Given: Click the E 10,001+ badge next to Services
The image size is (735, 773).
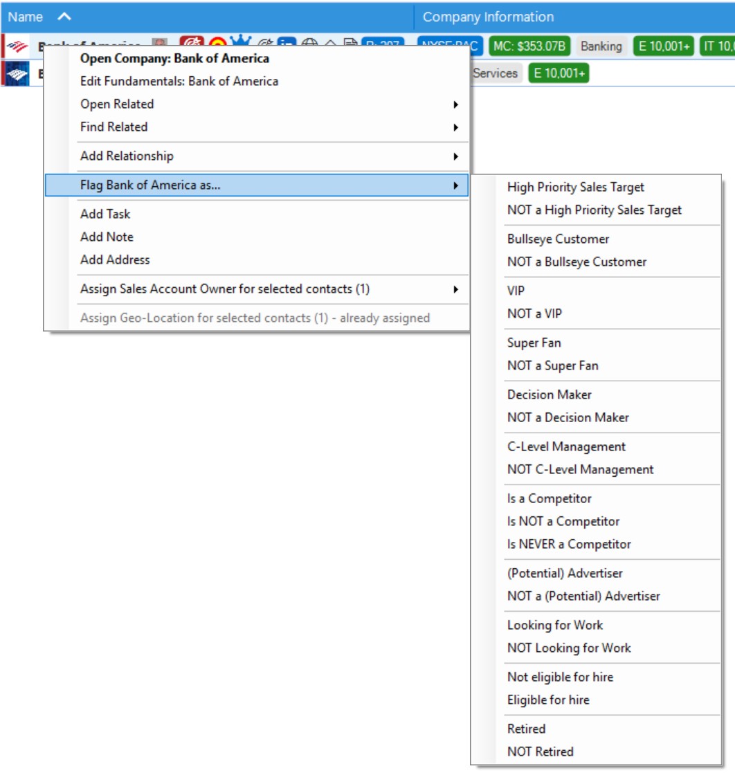Looking at the screenshot, I should click(x=559, y=73).
